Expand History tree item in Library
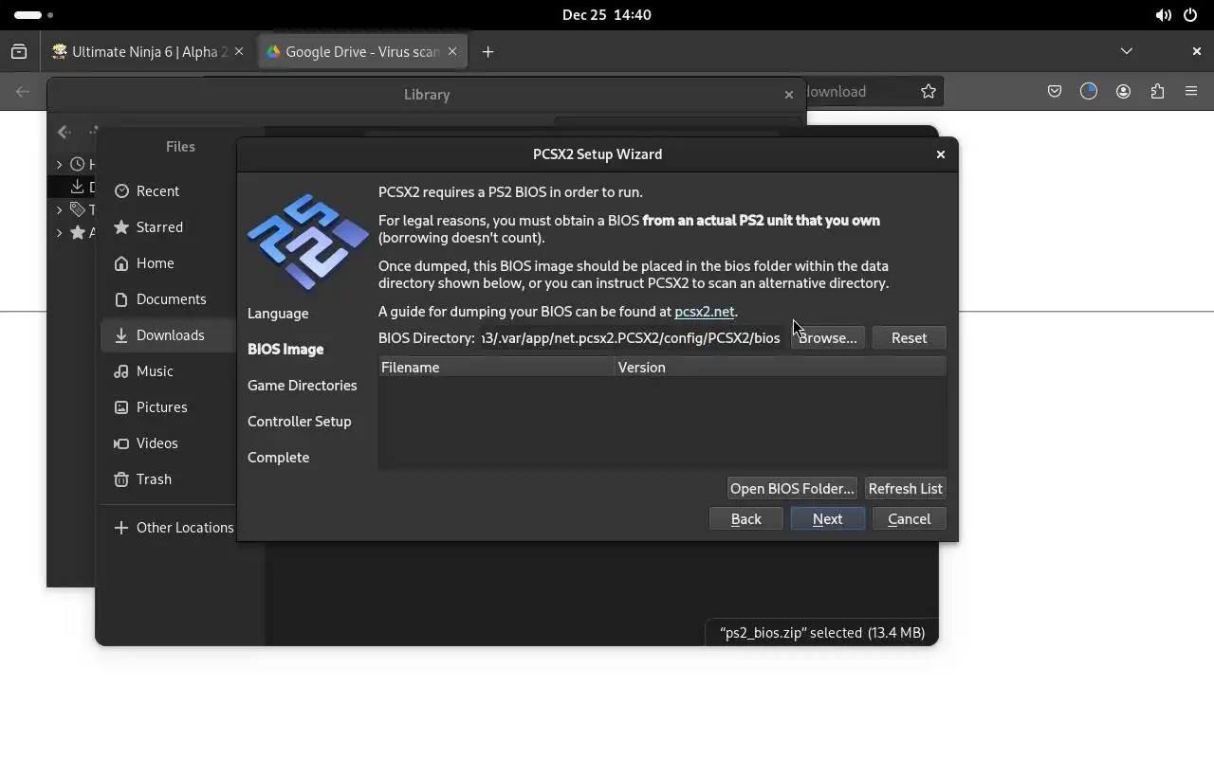 [59, 165]
